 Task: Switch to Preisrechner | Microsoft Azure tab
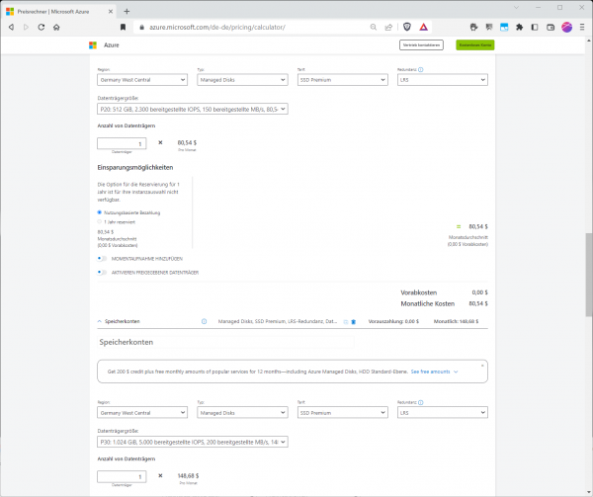(x=59, y=11)
